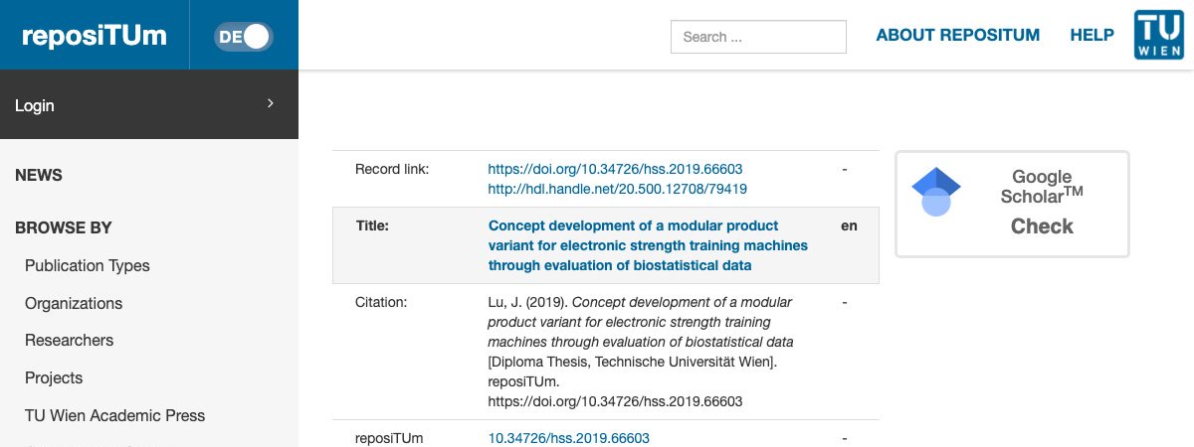Click the Login label in sidebar
Image resolution: width=1194 pixels, height=447 pixels.
tap(35, 105)
